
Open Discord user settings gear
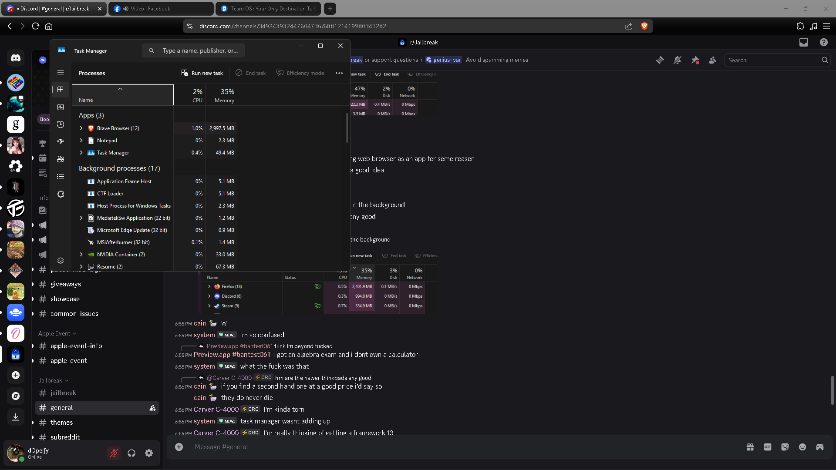point(149,453)
